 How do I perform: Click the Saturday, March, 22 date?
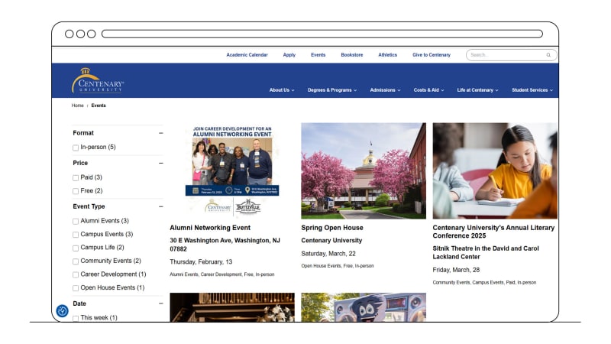328,254
